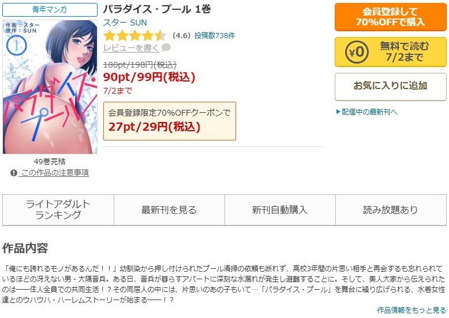Select the 新刊自動購入 tab
This screenshot has width=449, height=318.
[x=280, y=210]
